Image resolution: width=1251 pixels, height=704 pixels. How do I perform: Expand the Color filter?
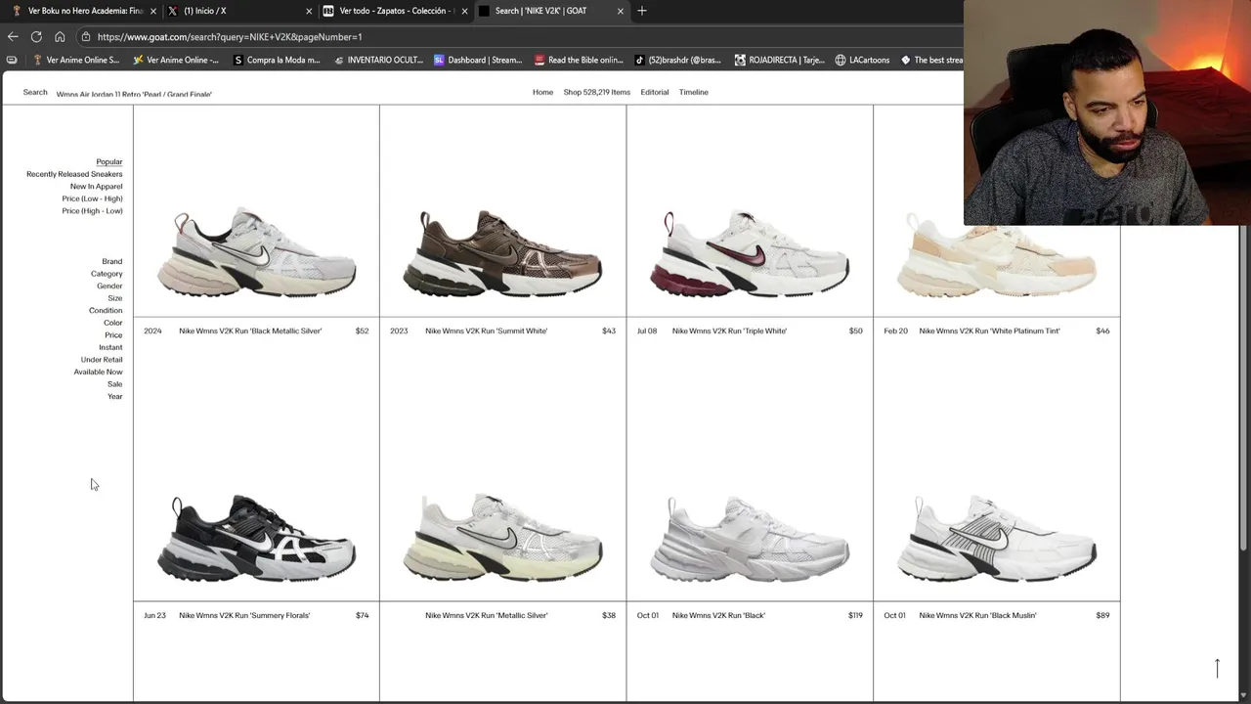coord(113,323)
